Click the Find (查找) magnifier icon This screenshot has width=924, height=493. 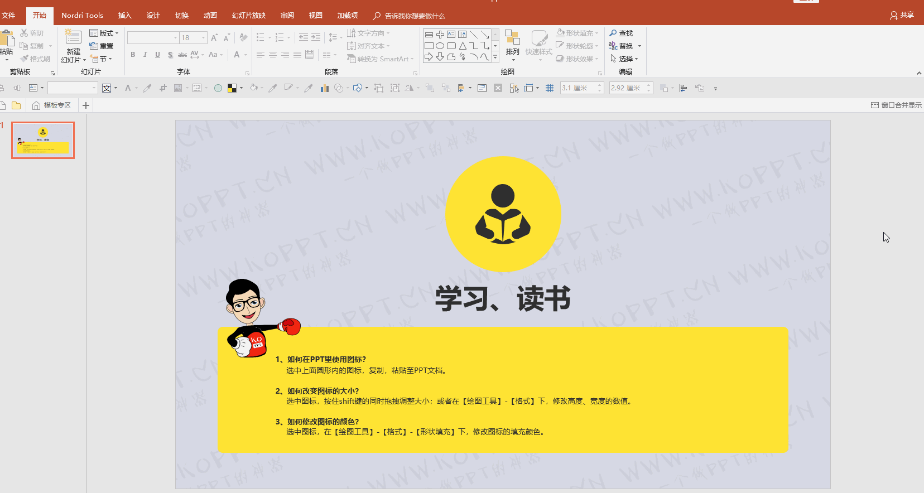point(613,33)
